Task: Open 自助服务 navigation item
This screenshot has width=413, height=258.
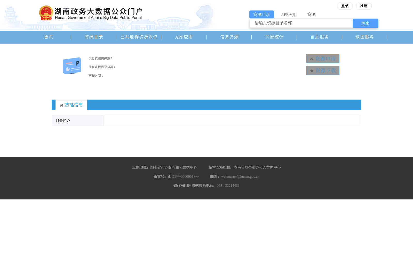Action: click(x=320, y=37)
